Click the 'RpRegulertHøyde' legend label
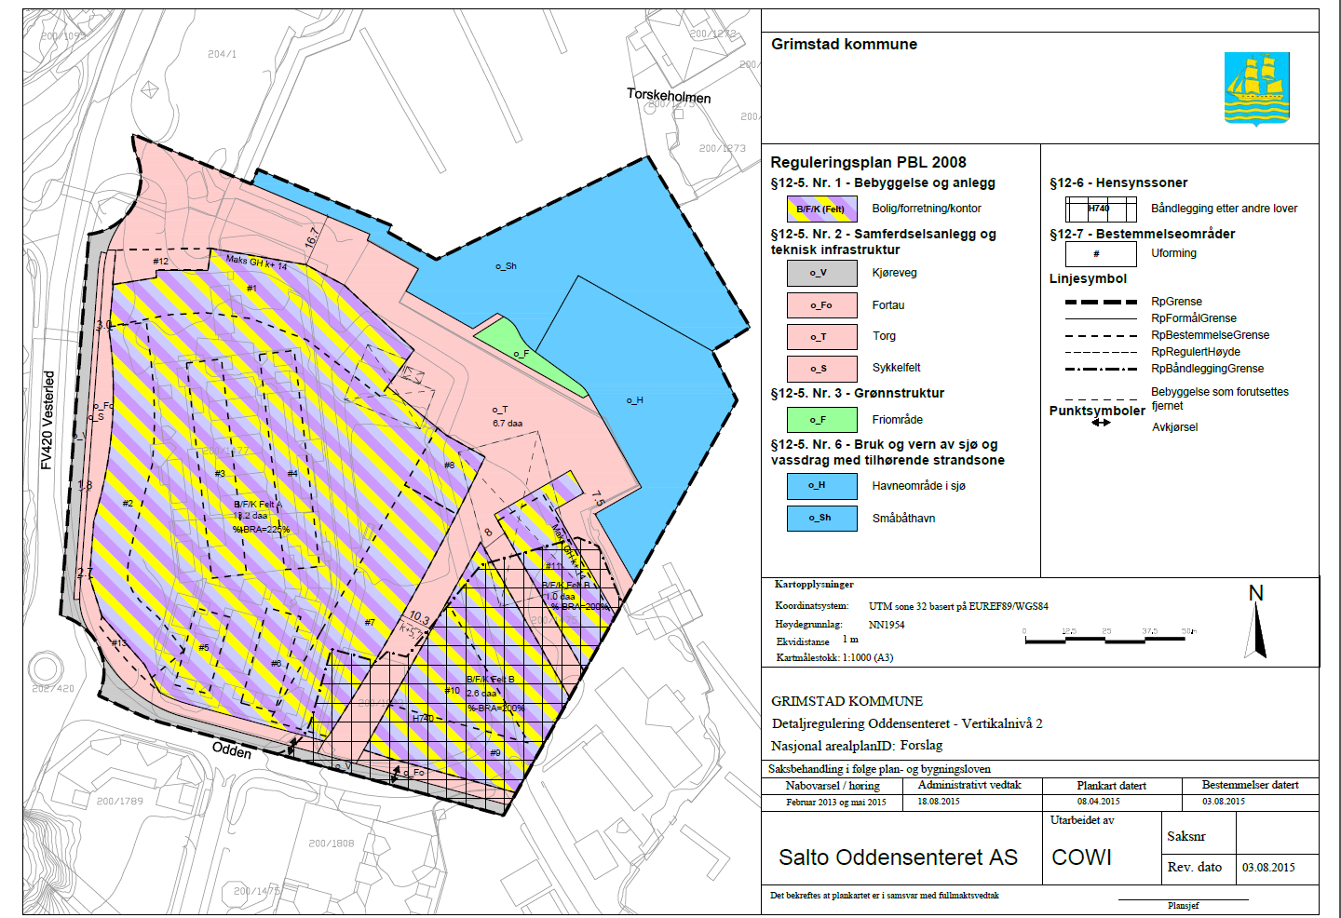Screen dimensions: 1341x918 1196,352
